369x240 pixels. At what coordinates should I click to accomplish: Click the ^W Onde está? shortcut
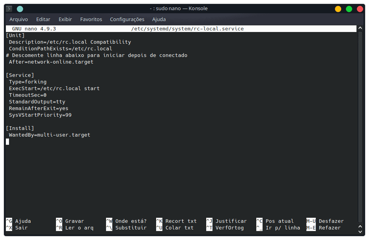click(126, 221)
